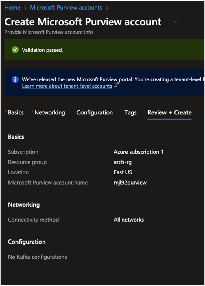Viewport: 205px width, 286px height.
Task: Click the external link icon after Learn more
Action: pos(116,85)
